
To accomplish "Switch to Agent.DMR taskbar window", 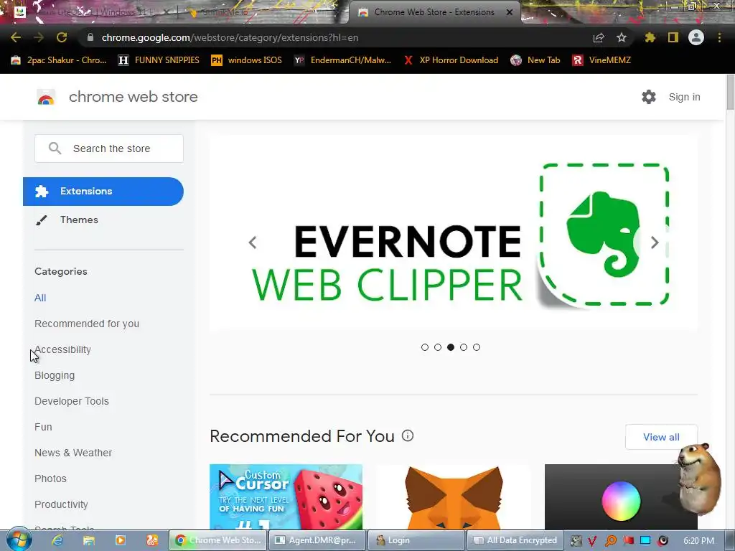I will pos(317,540).
